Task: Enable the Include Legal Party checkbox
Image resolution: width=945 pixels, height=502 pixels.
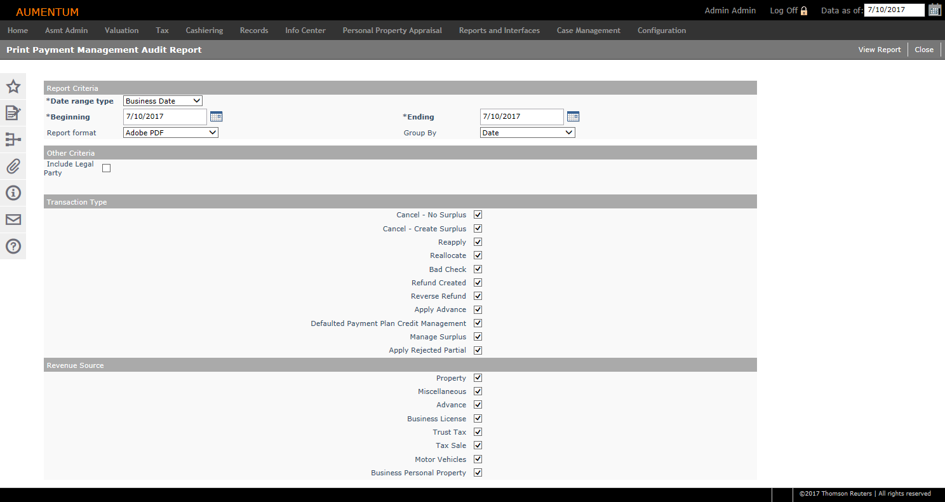Action: (106, 168)
